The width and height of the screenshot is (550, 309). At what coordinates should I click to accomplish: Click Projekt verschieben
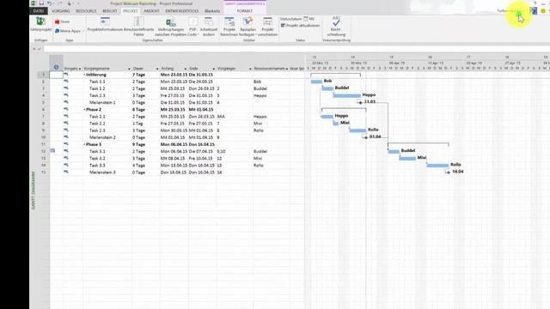(267, 27)
